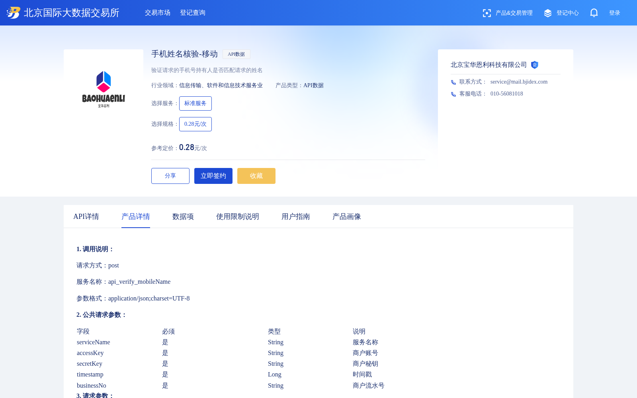Screen dimensions: 637x398
Task: Click the serviceName field cell
Action: [94, 342]
